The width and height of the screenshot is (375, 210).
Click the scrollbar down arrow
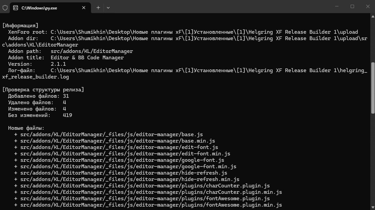(373, 208)
